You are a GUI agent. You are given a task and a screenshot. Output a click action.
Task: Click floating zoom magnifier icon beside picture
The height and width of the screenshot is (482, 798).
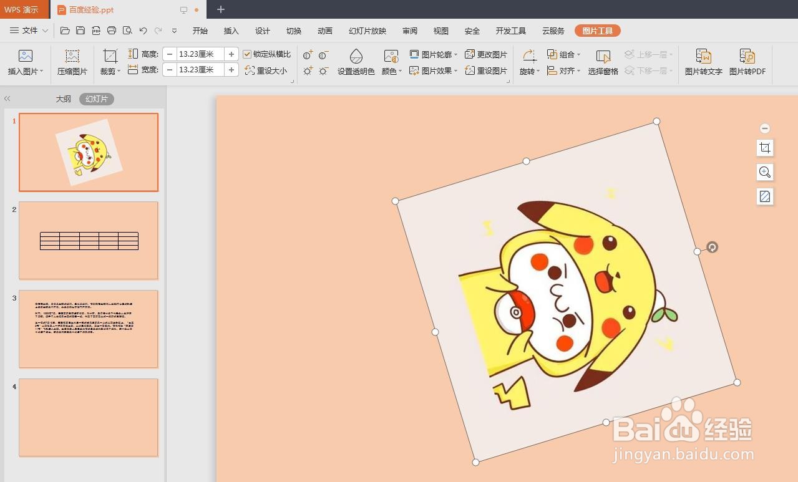pyautogui.click(x=765, y=172)
